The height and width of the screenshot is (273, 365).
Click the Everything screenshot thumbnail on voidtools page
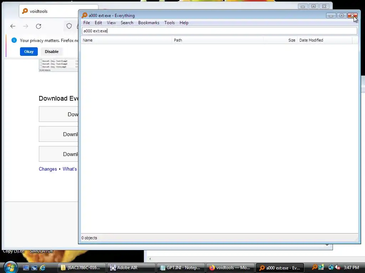pos(58,65)
